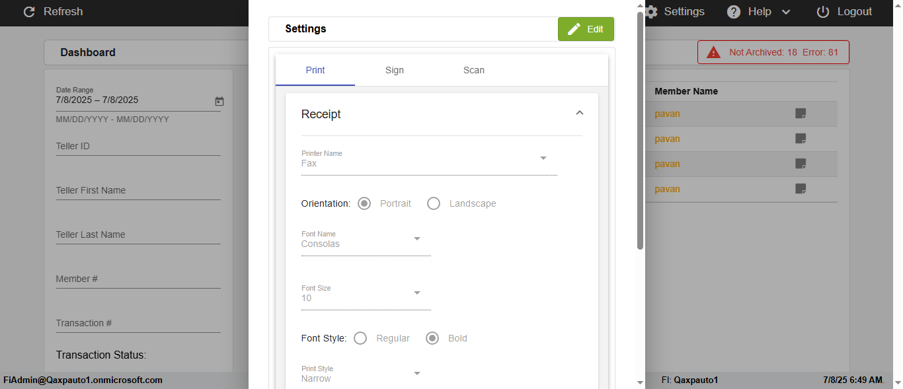Switch to the Scan tab
The height and width of the screenshot is (389, 903).
(x=474, y=70)
